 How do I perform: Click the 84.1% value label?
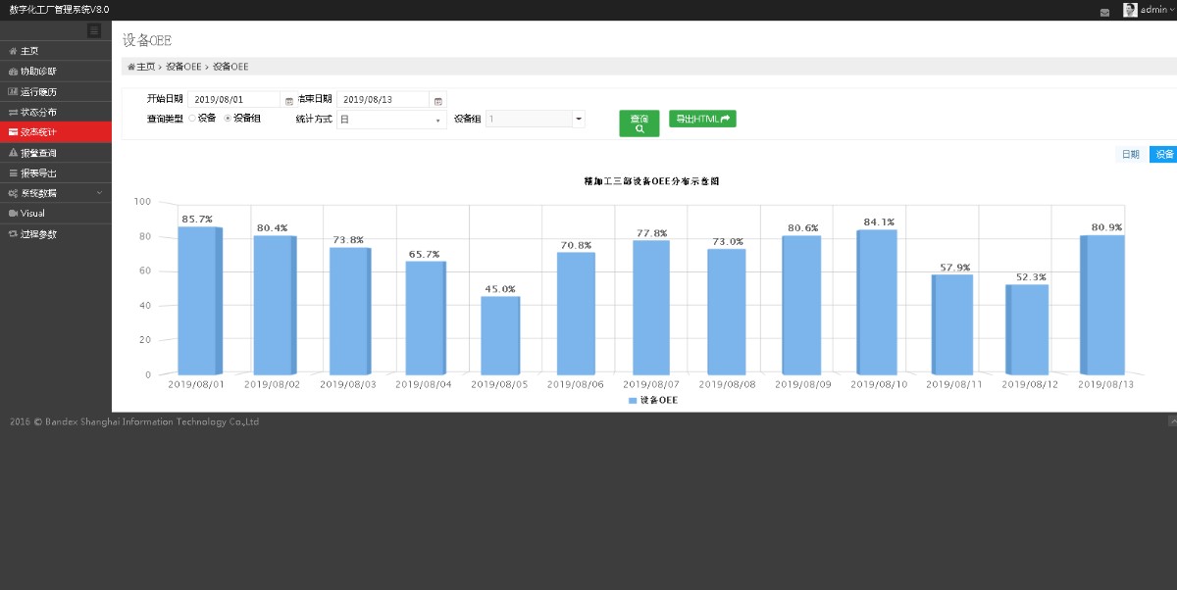[x=879, y=221]
